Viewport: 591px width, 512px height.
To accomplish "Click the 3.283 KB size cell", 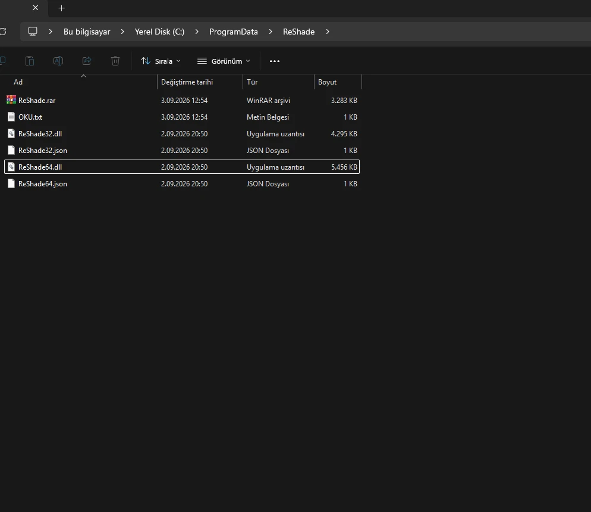I will point(344,101).
